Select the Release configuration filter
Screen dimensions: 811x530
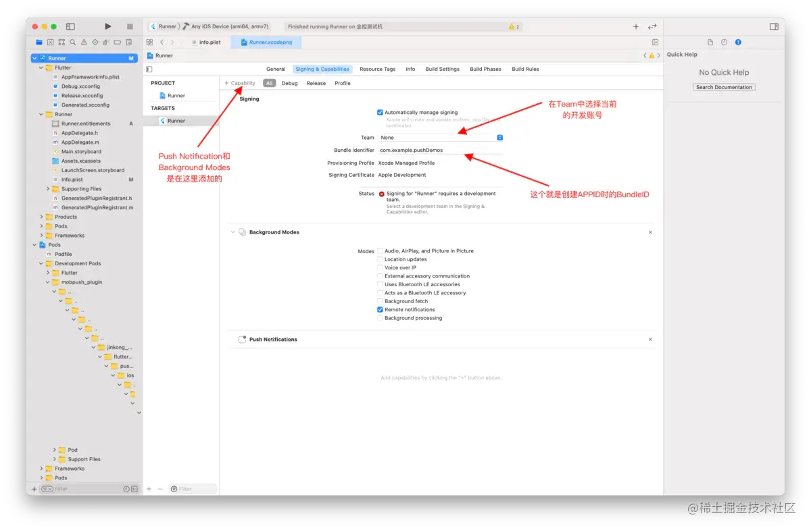coord(316,83)
